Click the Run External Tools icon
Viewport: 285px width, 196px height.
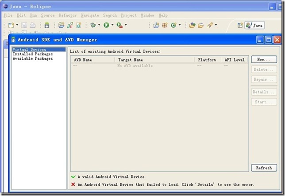(119, 25)
